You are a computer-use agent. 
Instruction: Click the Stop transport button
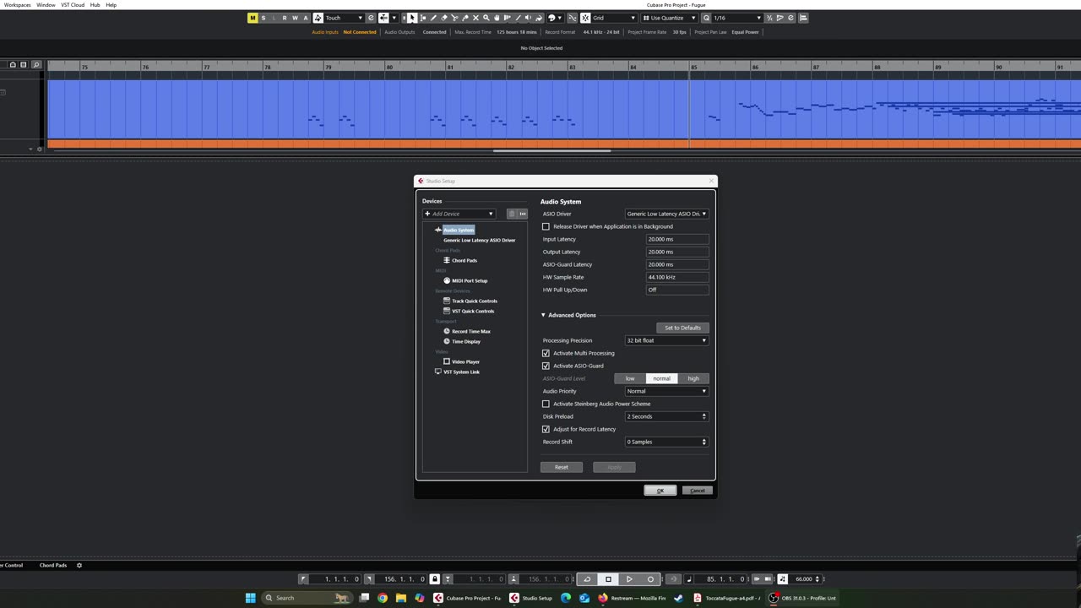click(608, 579)
